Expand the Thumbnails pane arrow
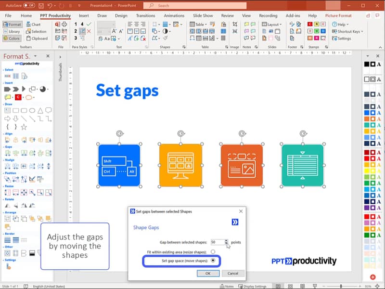The height and width of the screenshot is (289, 385). point(60,57)
